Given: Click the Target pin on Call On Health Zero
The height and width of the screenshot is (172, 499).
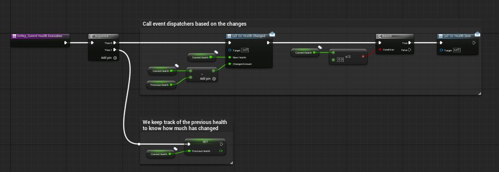Looking at the screenshot, I should (441, 50).
